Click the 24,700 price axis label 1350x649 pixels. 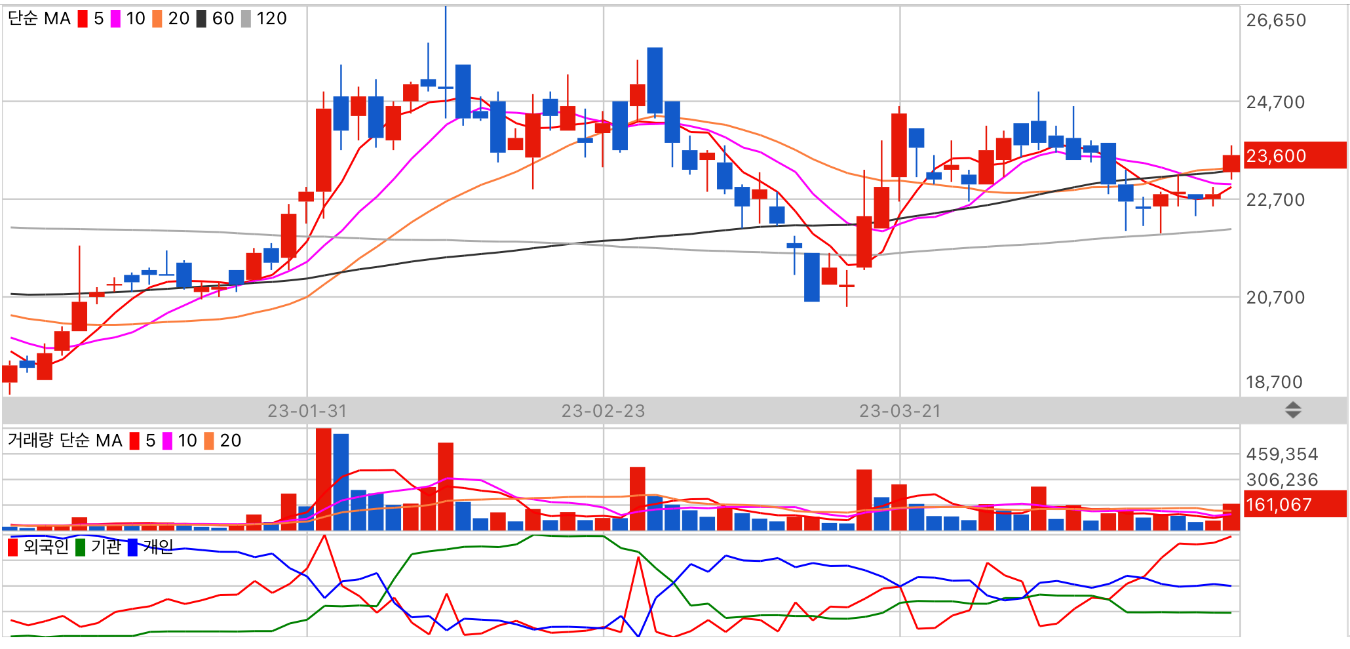point(1275,102)
